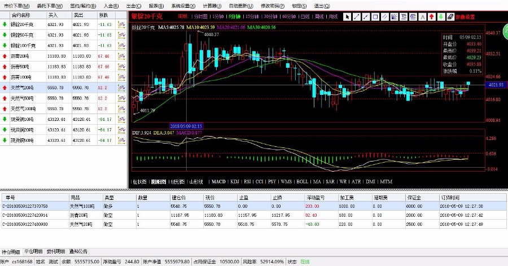508x266 pixels.
Task: Place a red up arrow marker
Action: [x=432, y=17]
